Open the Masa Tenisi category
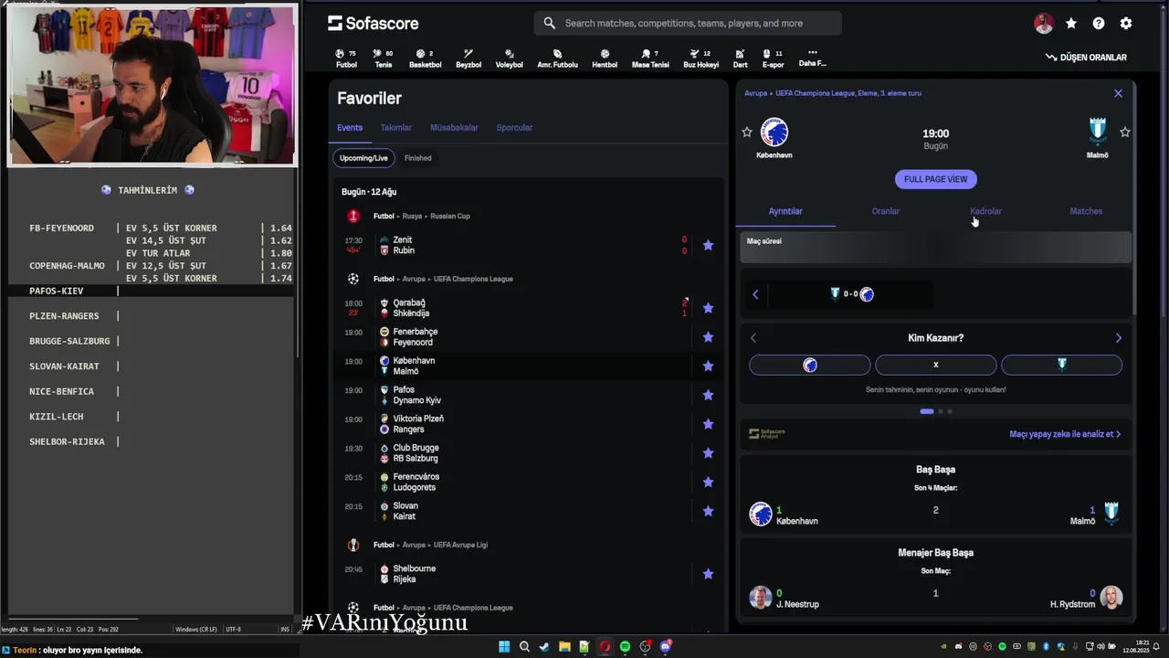 650,58
